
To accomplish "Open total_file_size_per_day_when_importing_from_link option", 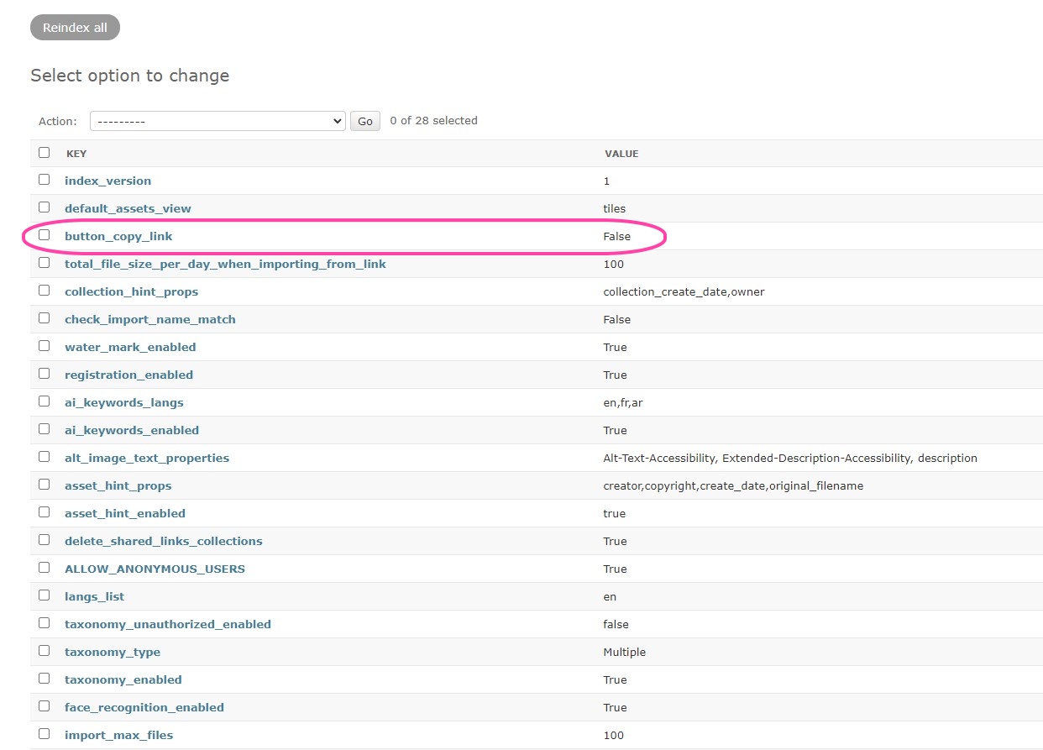I will click(x=225, y=264).
